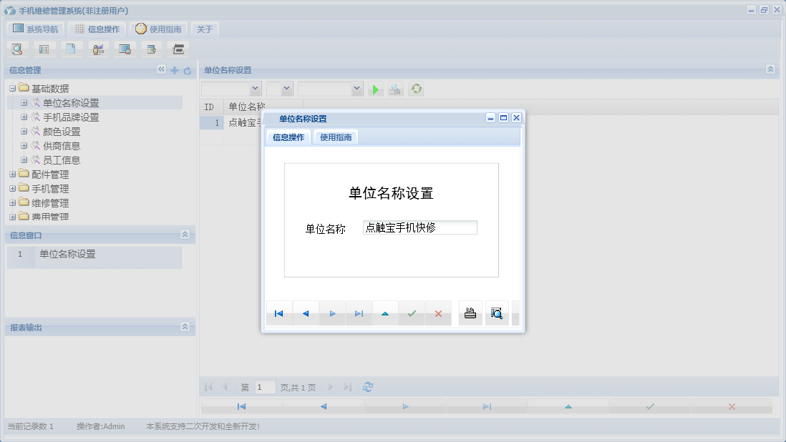Viewport: 786px width, 442px height.
Task: Expand the 颜色设置 tree node
Action: pyautogui.click(x=24, y=132)
